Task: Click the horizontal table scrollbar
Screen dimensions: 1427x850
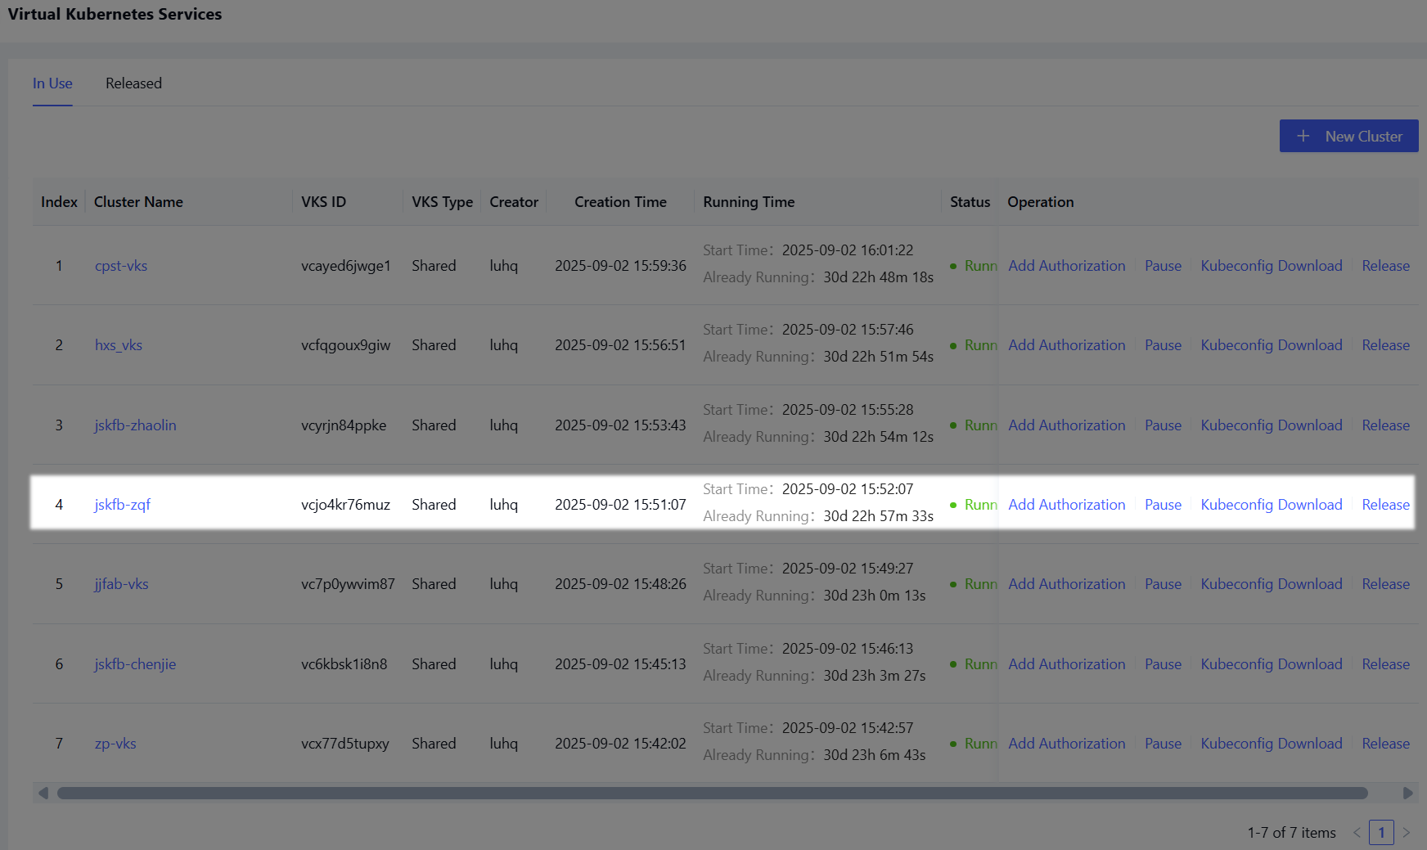Action: (712, 793)
